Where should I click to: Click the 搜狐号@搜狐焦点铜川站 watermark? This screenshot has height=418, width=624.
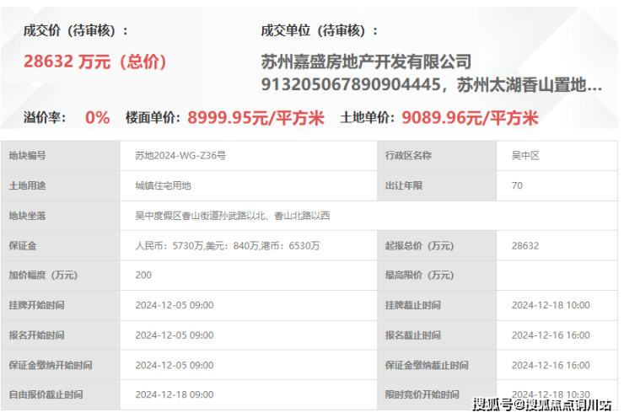(x=541, y=405)
